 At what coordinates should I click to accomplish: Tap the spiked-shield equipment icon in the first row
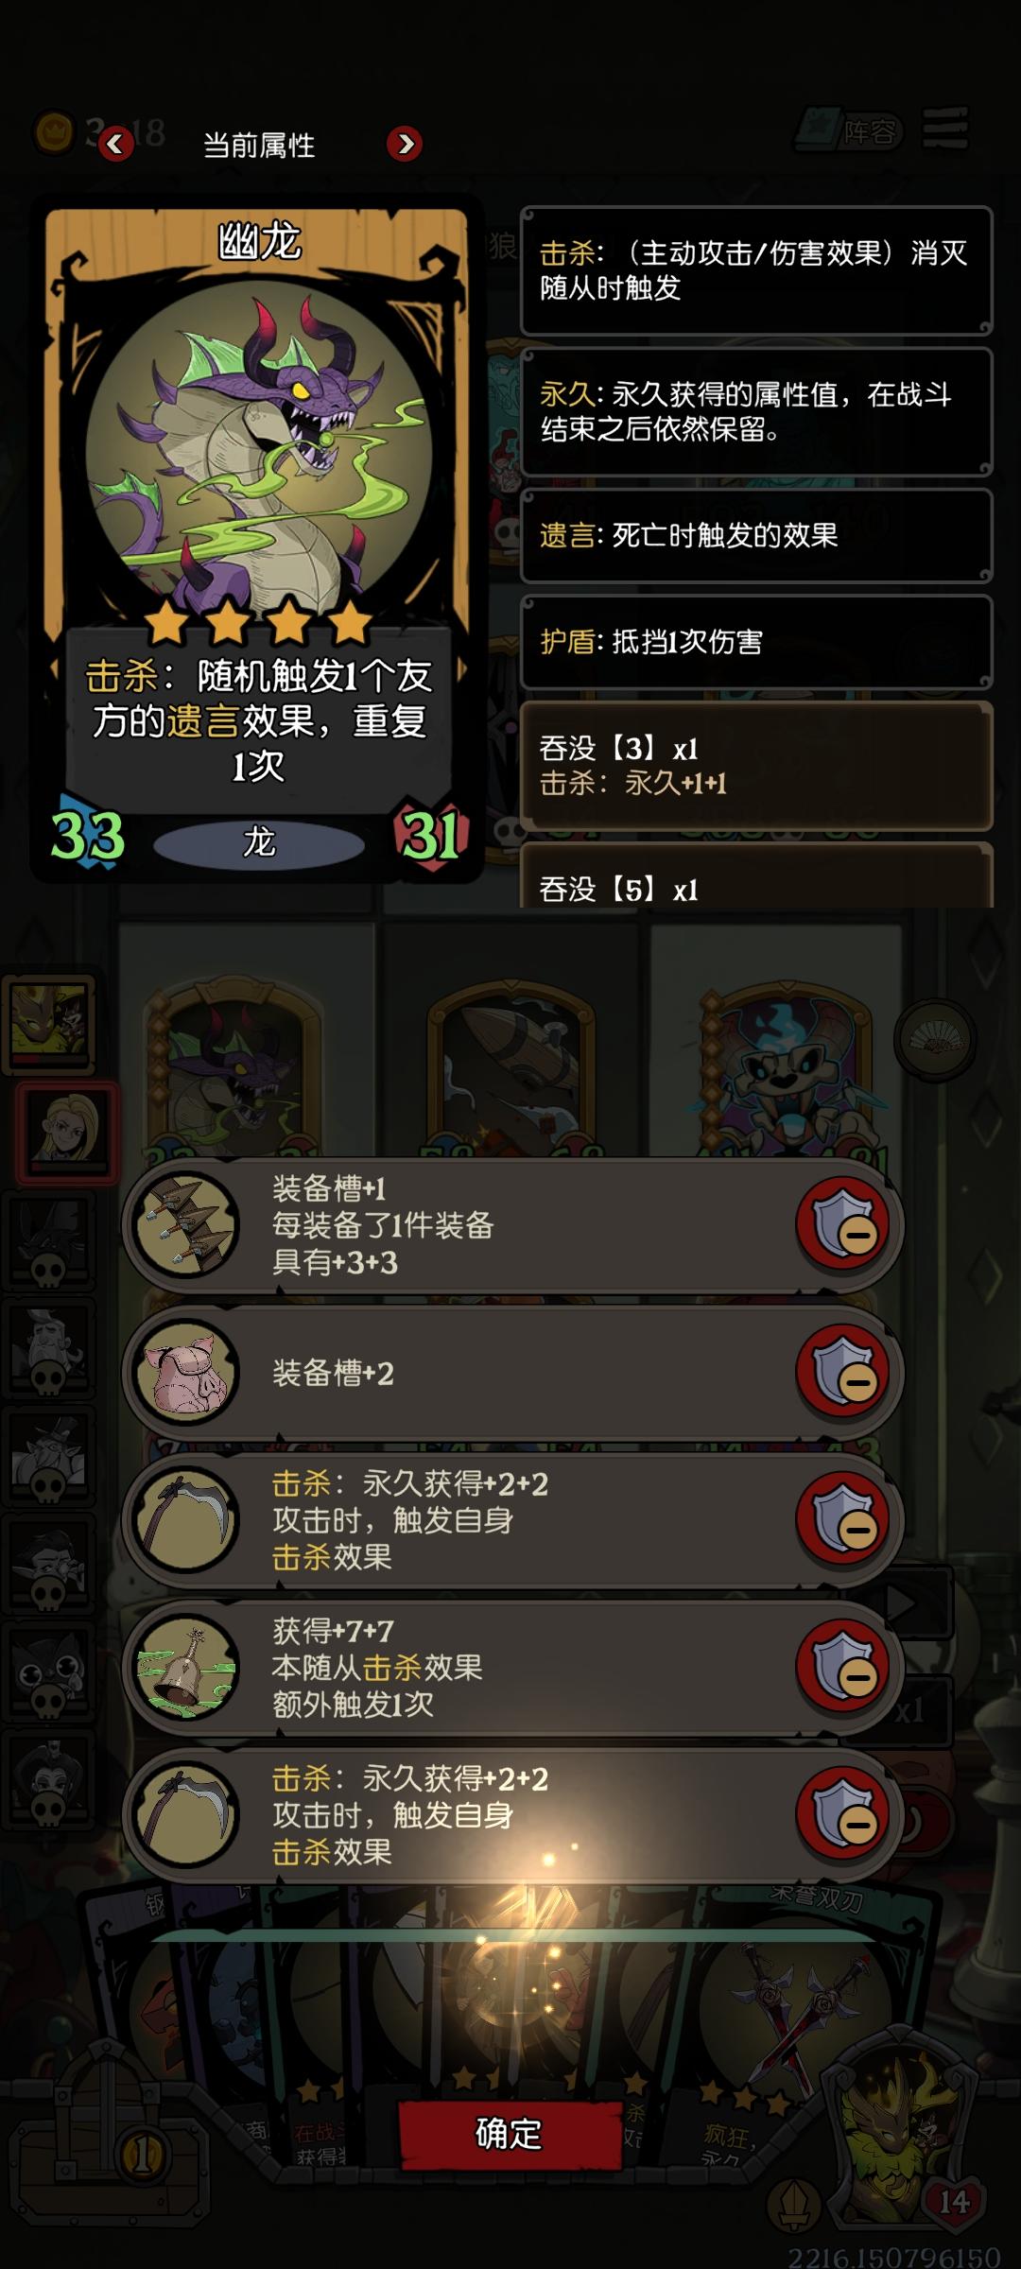click(186, 1224)
